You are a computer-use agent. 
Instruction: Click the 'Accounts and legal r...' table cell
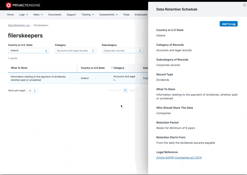click(124, 78)
